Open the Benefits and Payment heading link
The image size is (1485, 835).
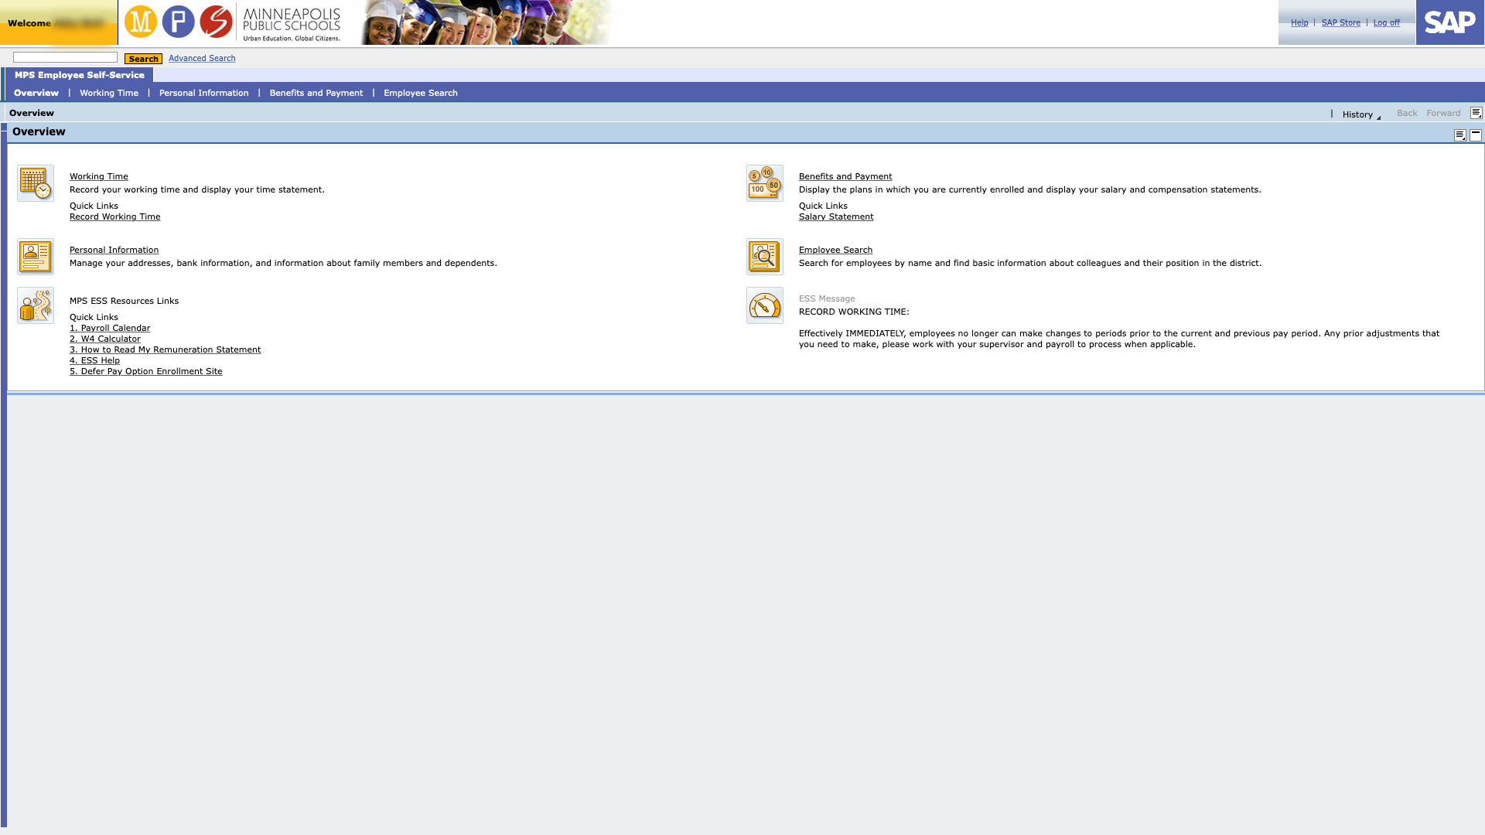click(845, 176)
